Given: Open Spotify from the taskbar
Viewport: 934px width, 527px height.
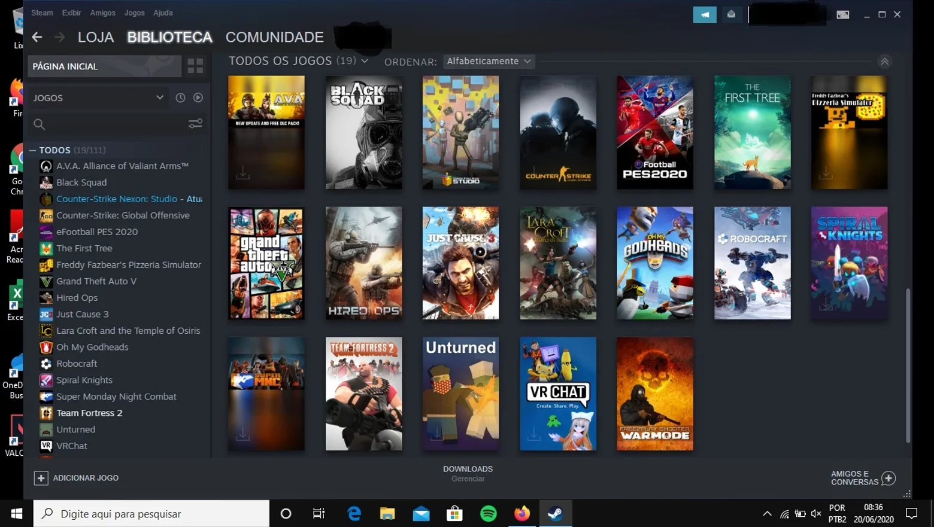Looking at the screenshot, I should (489, 513).
